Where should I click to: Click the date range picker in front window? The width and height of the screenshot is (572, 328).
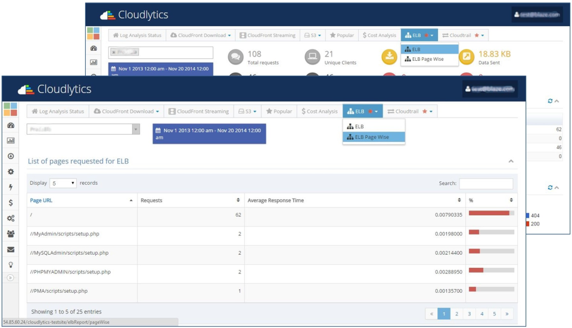coord(209,134)
